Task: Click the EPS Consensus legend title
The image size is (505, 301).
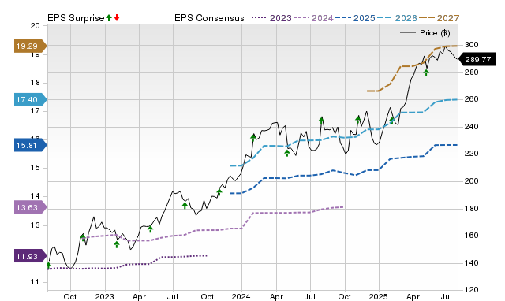Action: [x=209, y=18]
